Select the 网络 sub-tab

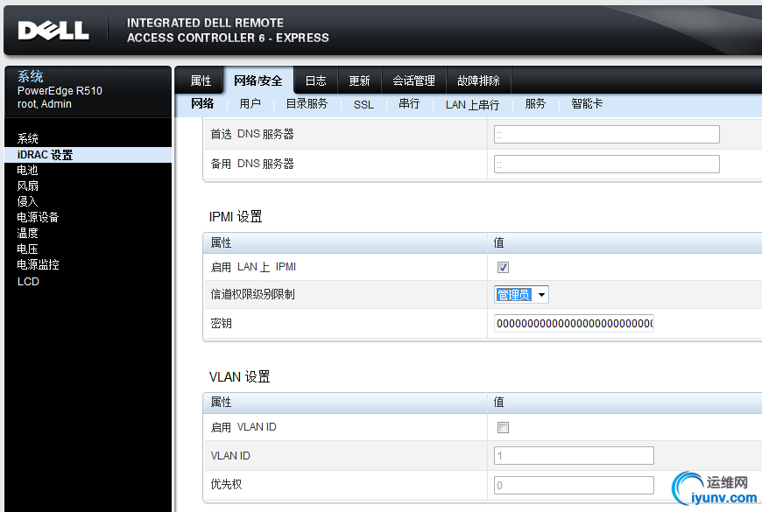tap(202, 103)
